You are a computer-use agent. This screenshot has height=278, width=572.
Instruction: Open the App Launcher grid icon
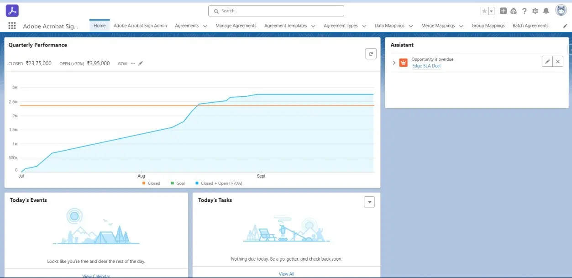(x=12, y=26)
